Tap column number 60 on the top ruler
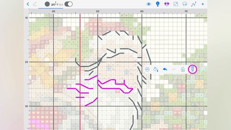 pyautogui.click(x=142, y=11)
